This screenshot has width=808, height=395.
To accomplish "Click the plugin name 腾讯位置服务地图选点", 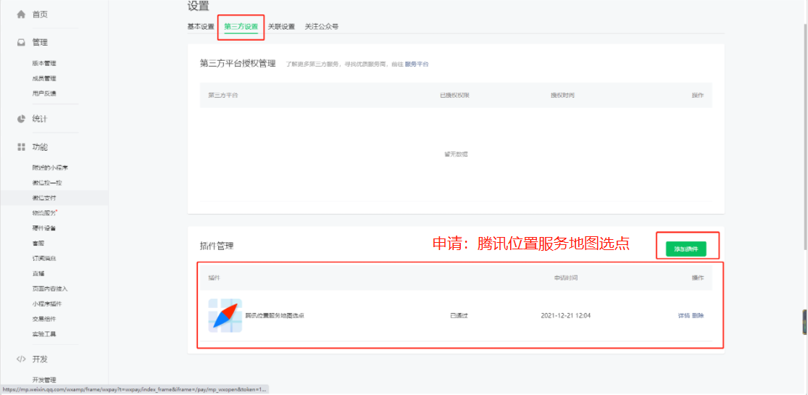I will coord(274,315).
